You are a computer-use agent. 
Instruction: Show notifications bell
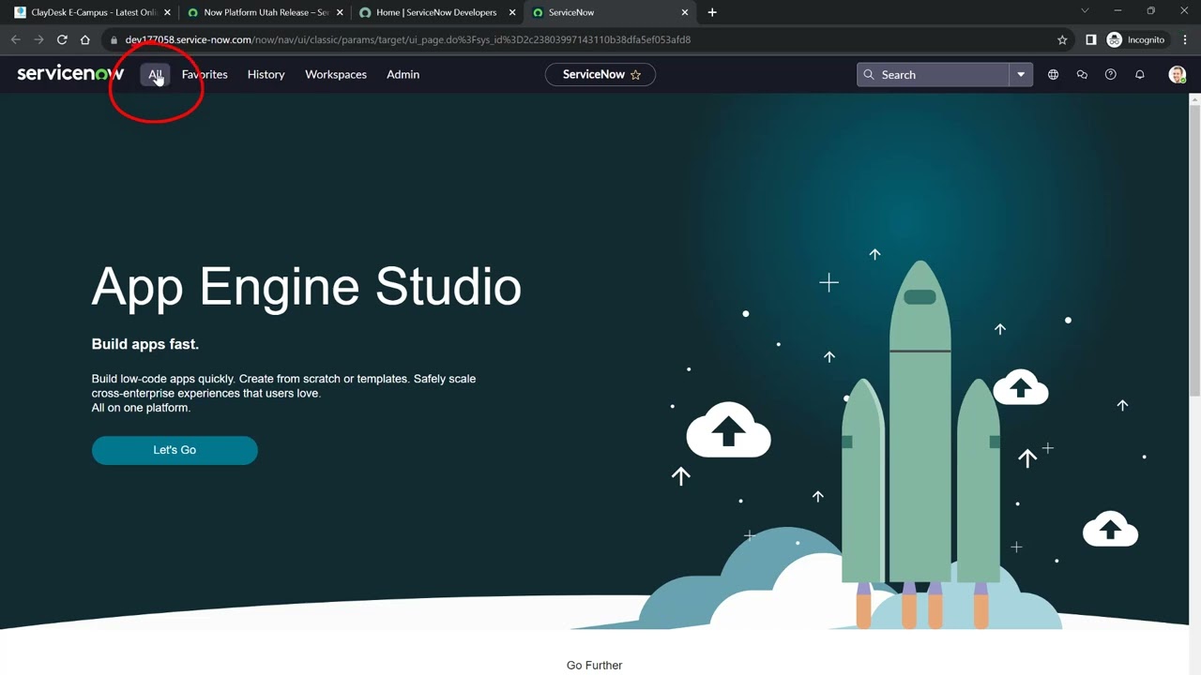click(x=1140, y=74)
